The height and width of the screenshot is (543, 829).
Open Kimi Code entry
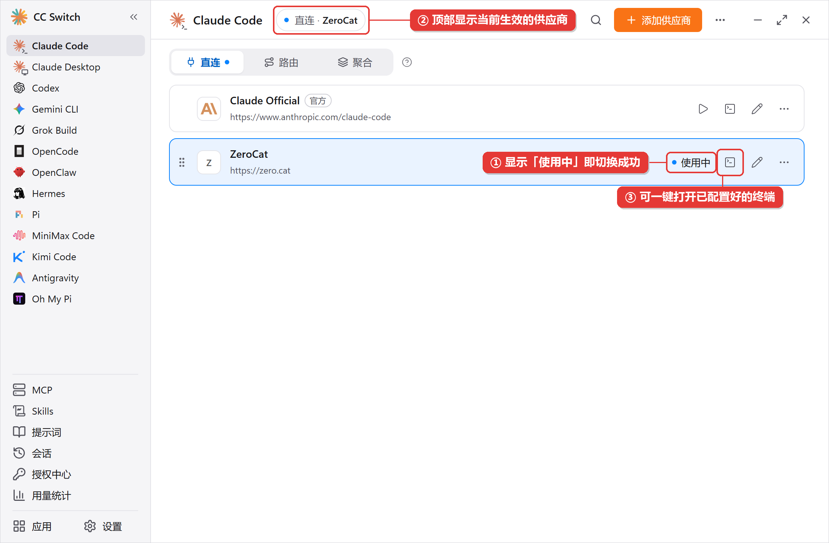(x=75, y=257)
